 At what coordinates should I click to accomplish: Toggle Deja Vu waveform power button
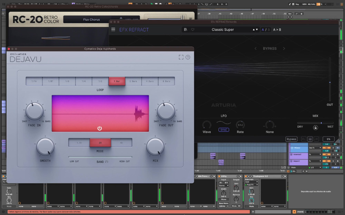(x=100, y=128)
